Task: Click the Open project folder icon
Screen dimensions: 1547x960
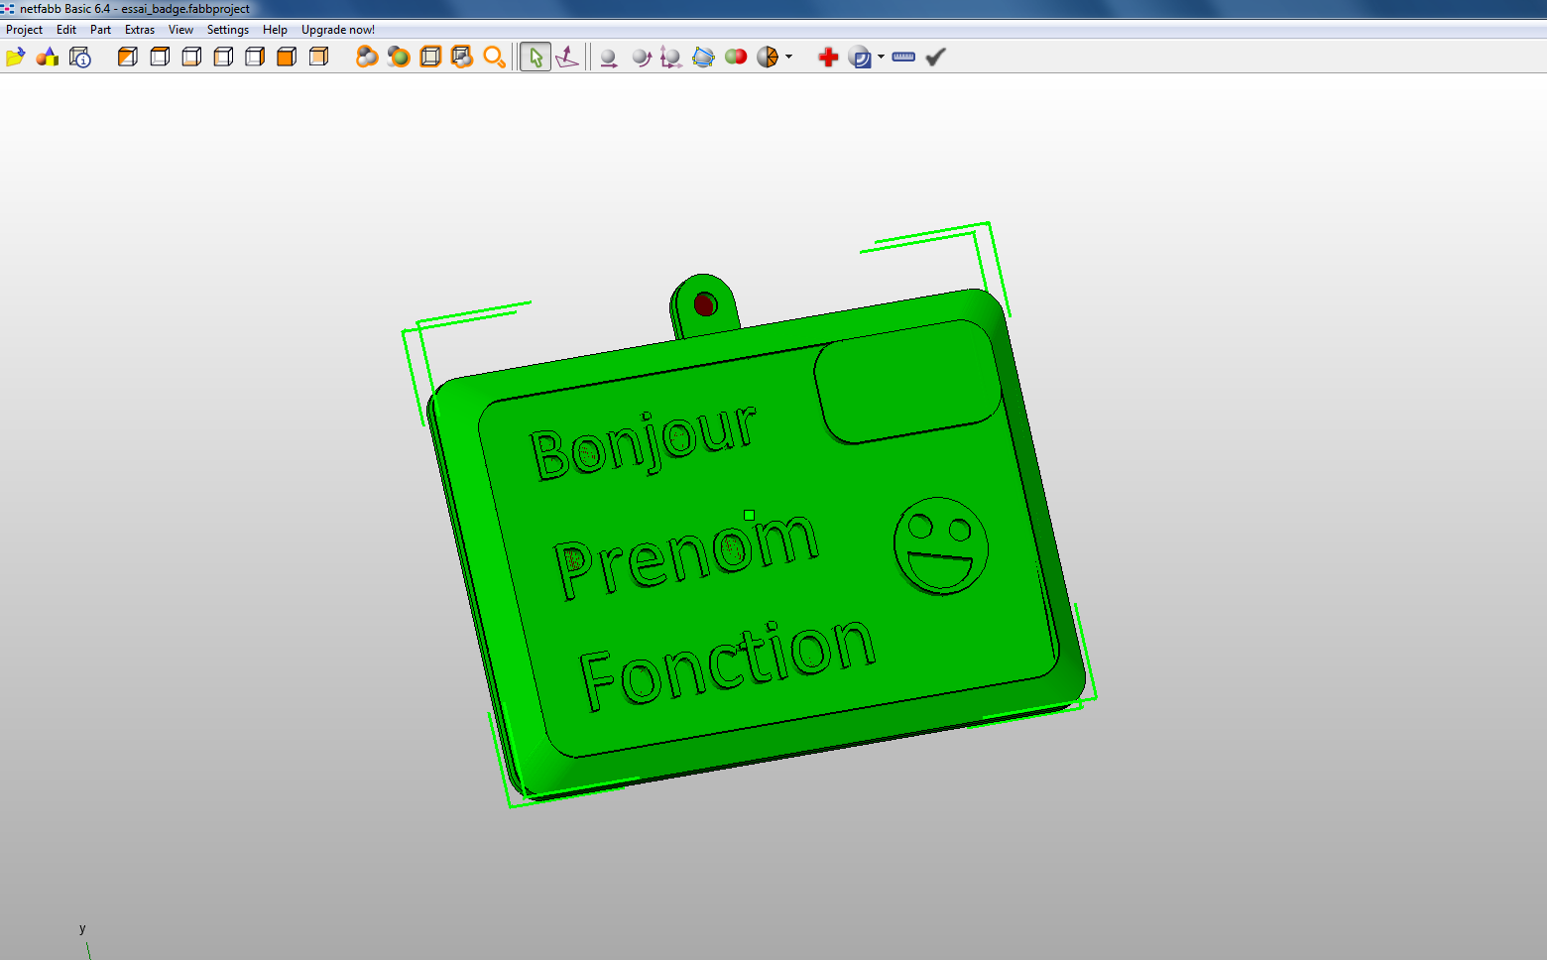Action: [15, 58]
